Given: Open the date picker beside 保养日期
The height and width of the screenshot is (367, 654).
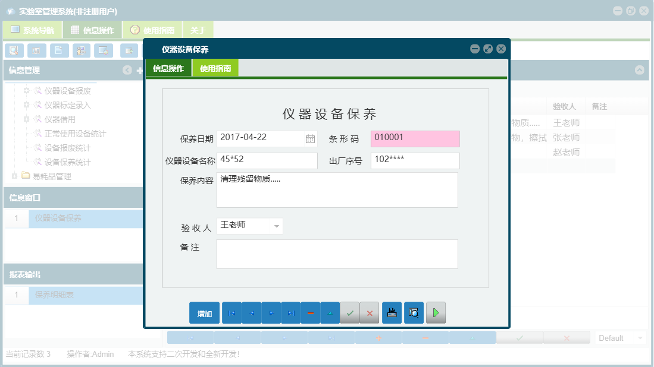Looking at the screenshot, I should click(x=310, y=138).
